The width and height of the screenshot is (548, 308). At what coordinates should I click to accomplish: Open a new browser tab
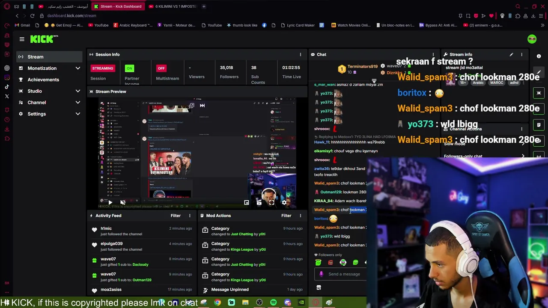tap(204, 6)
